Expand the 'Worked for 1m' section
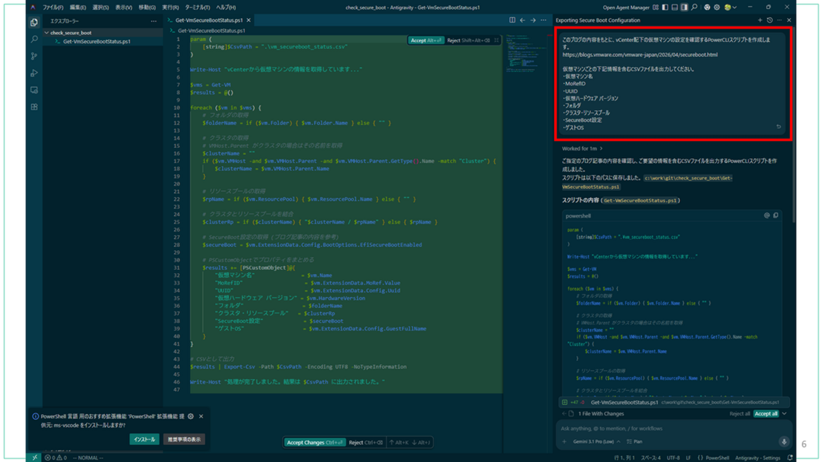The image size is (822, 462). coord(582,149)
